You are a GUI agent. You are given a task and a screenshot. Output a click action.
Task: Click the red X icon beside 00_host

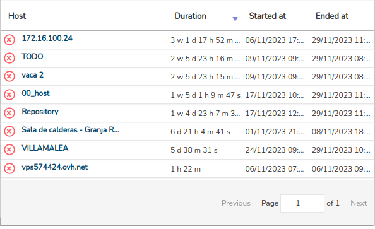point(9,95)
